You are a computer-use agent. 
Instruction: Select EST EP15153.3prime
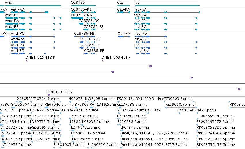83,116
